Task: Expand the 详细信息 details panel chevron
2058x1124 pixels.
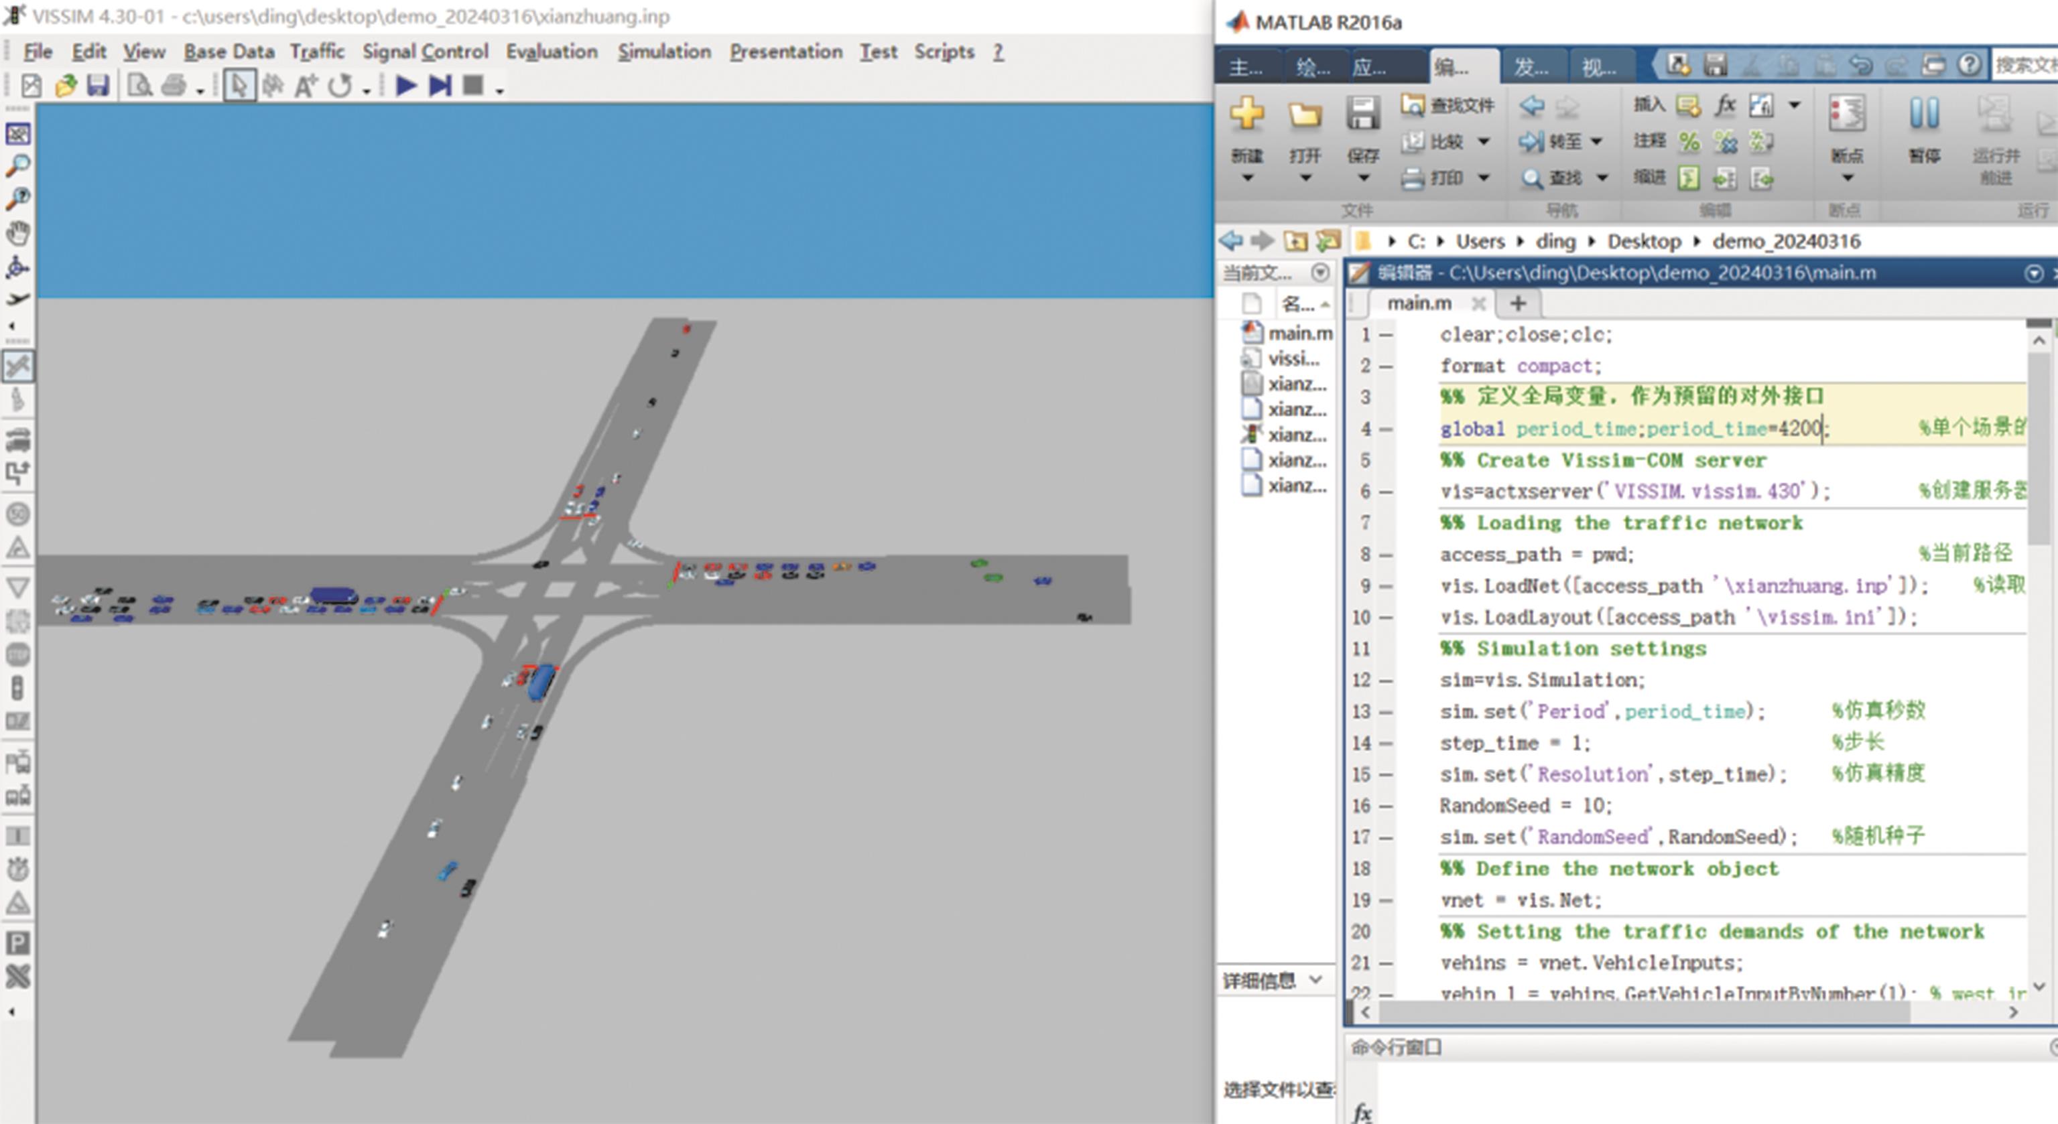Action: (x=1315, y=979)
